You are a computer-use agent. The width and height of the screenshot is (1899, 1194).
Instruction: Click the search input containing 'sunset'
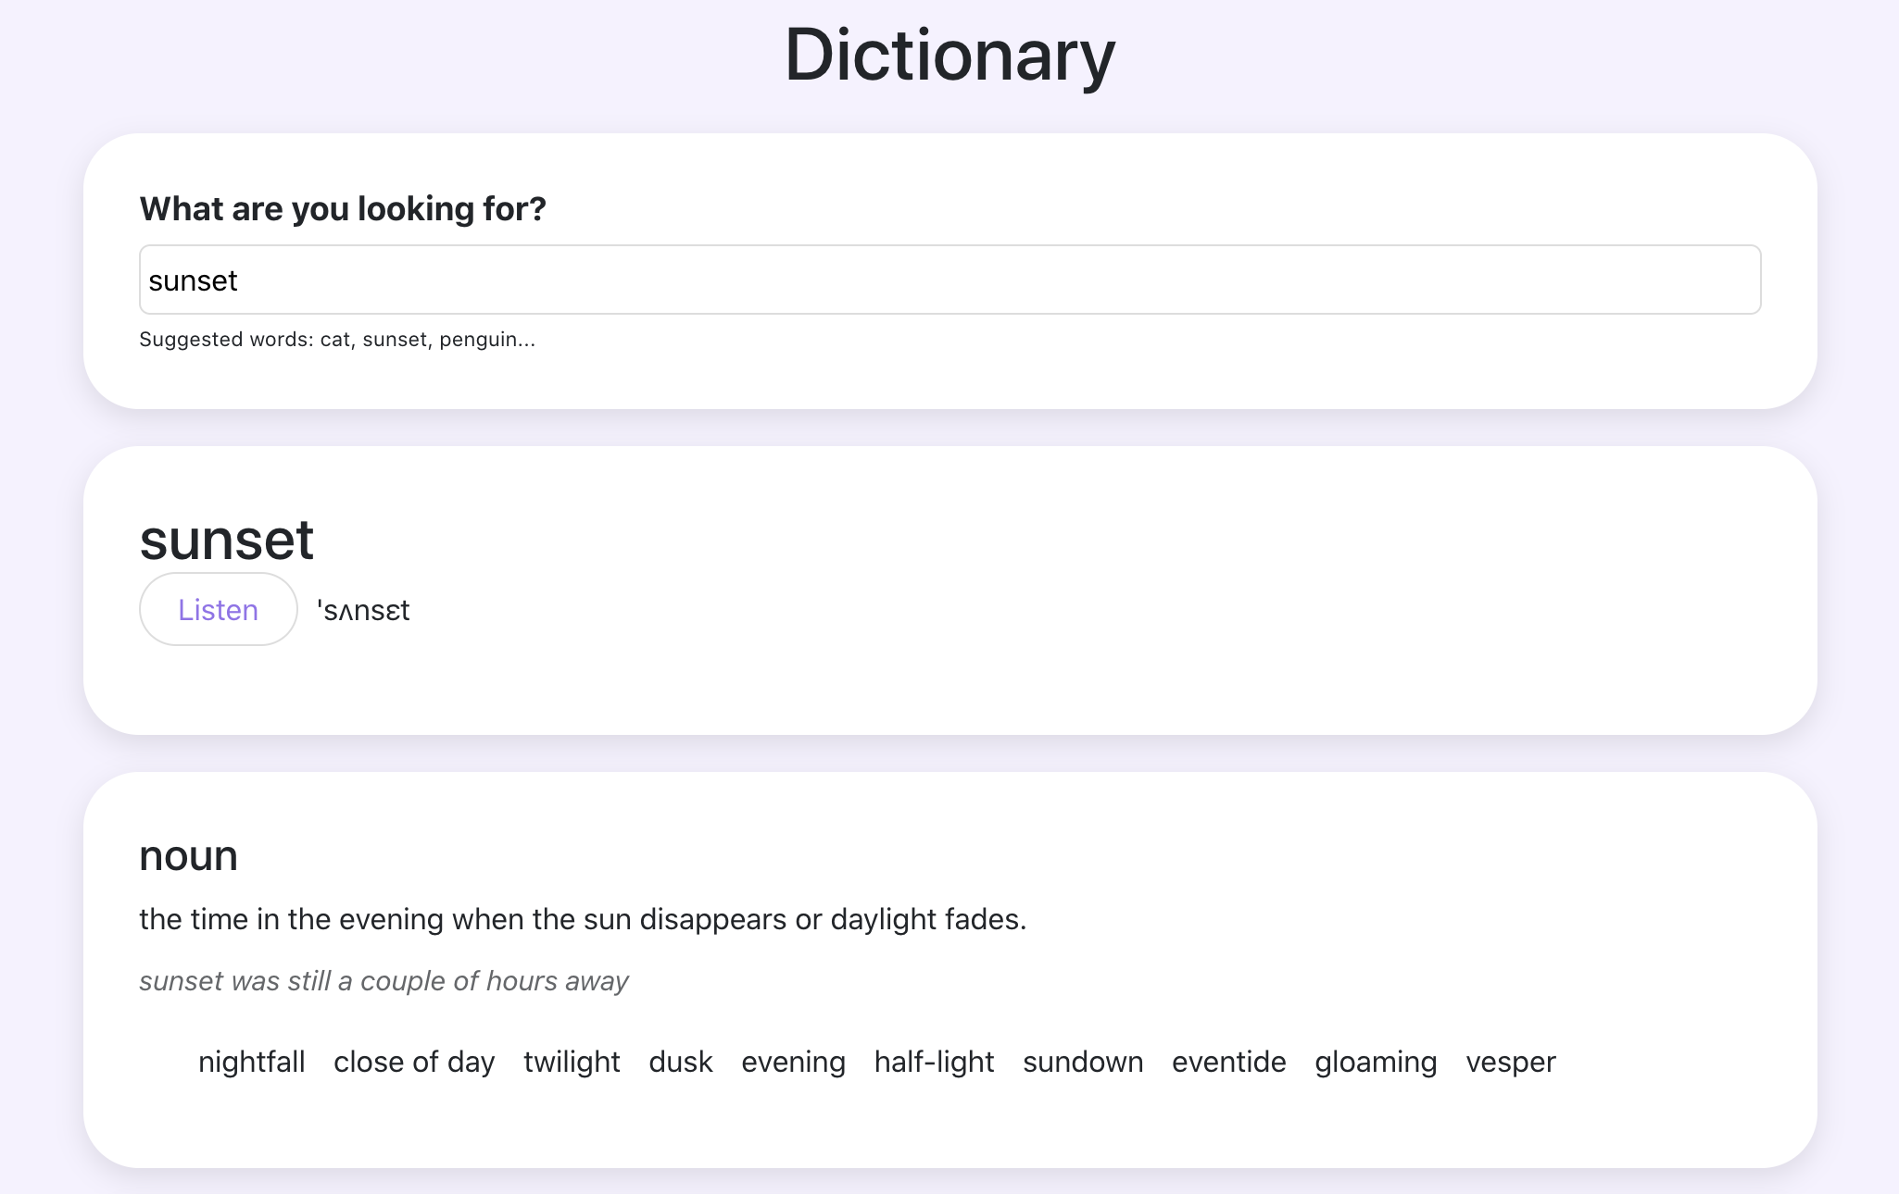(949, 280)
